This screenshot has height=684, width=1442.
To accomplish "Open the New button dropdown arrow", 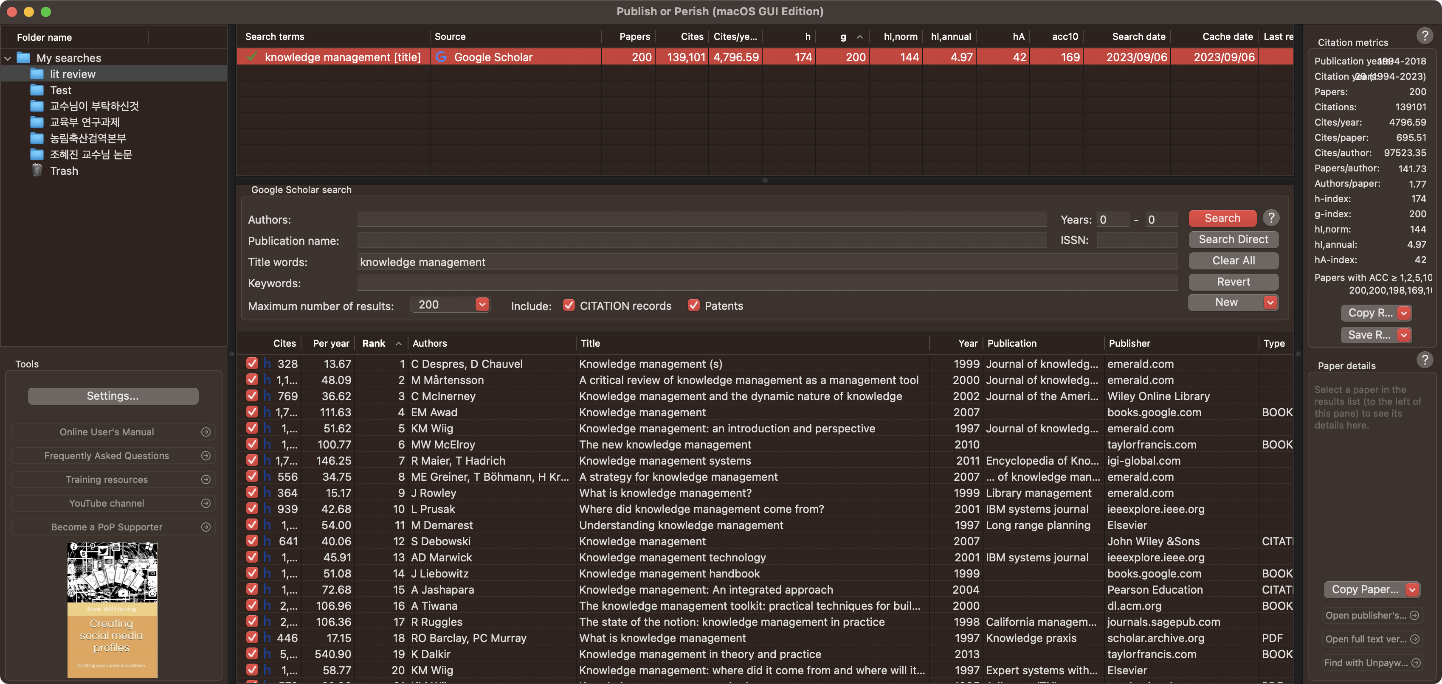I will pyautogui.click(x=1271, y=303).
